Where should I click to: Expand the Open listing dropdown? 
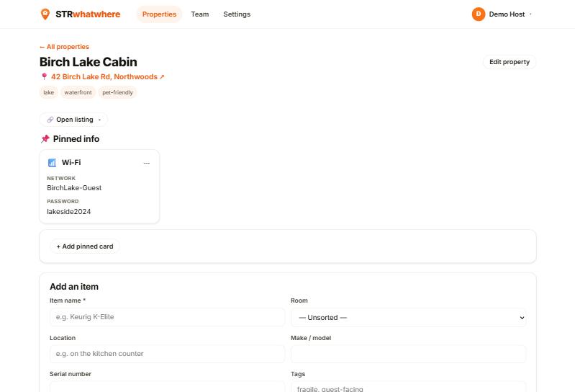73,120
